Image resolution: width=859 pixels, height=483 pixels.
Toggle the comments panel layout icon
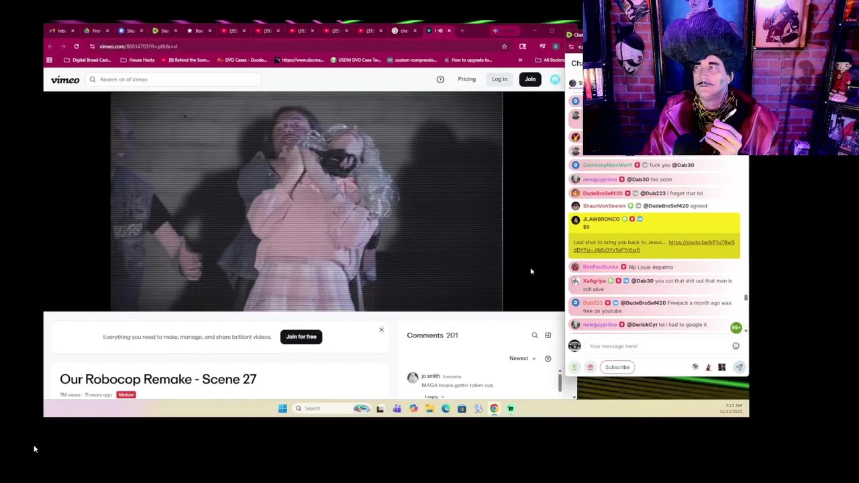pyautogui.click(x=548, y=335)
